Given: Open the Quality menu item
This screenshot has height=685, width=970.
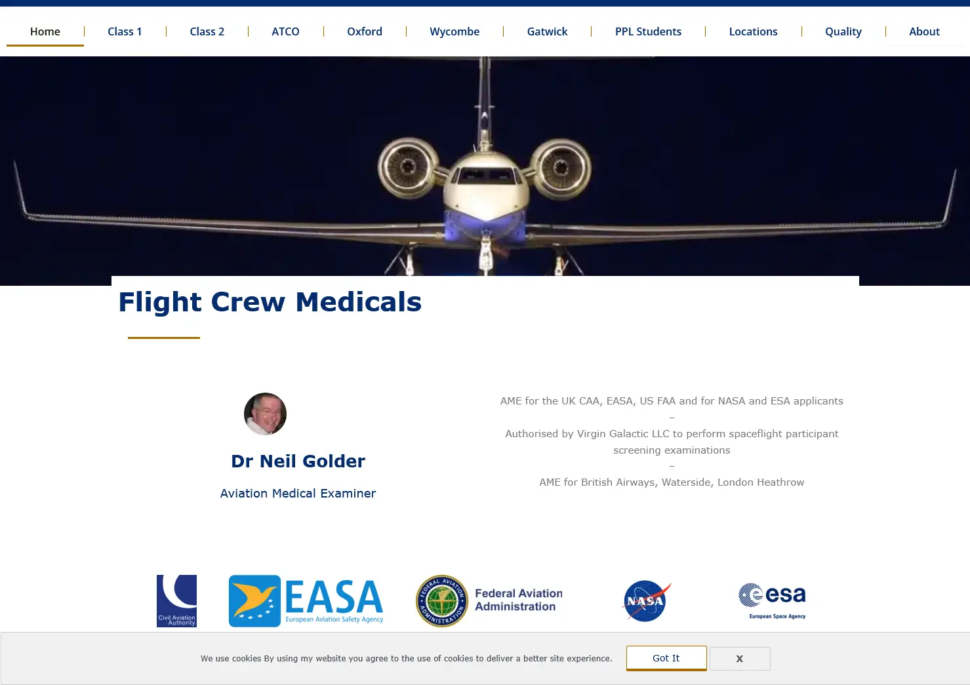Looking at the screenshot, I should click(x=843, y=31).
